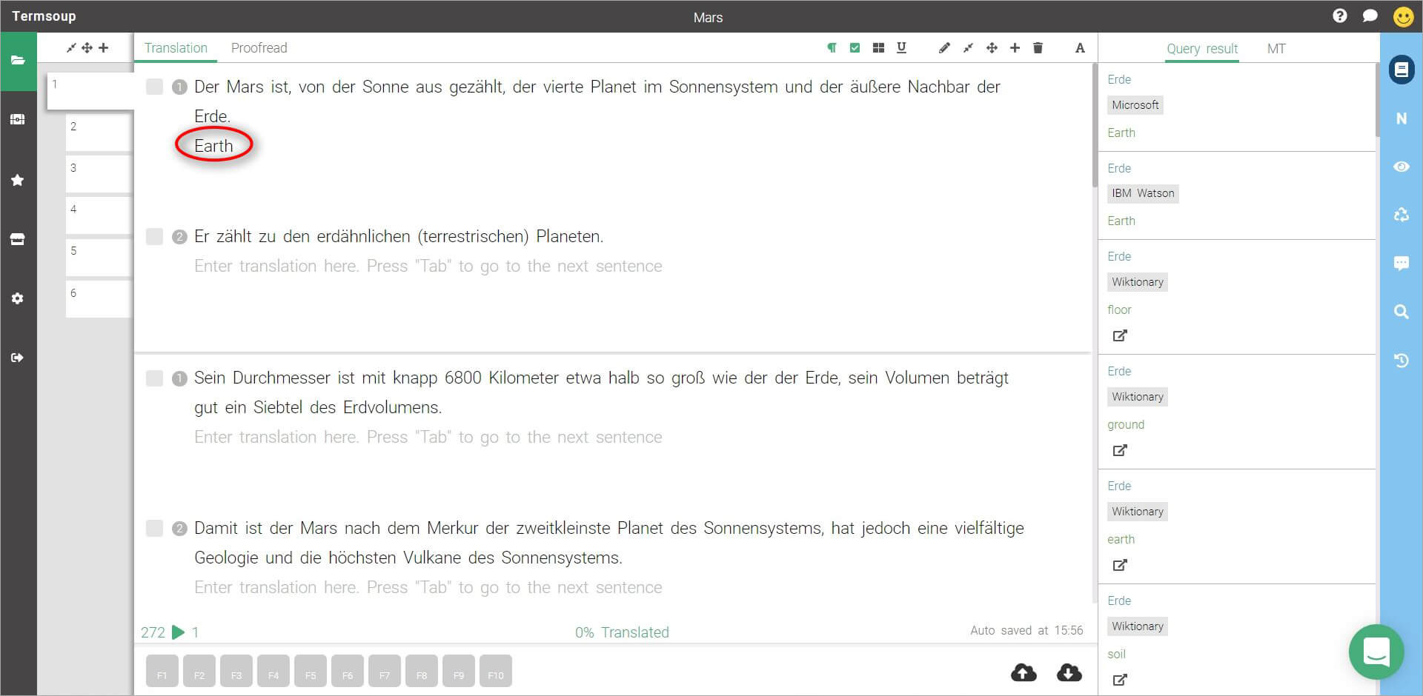Open the store icon in left sidebar
This screenshot has height=696, width=1423.
pyautogui.click(x=18, y=239)
